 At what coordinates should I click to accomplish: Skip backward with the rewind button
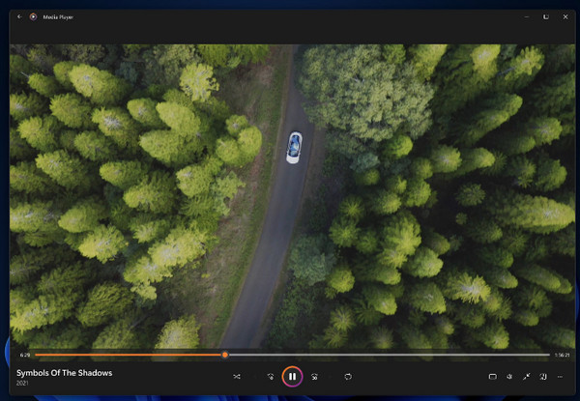pyautogui.click(x=270, y=377)
